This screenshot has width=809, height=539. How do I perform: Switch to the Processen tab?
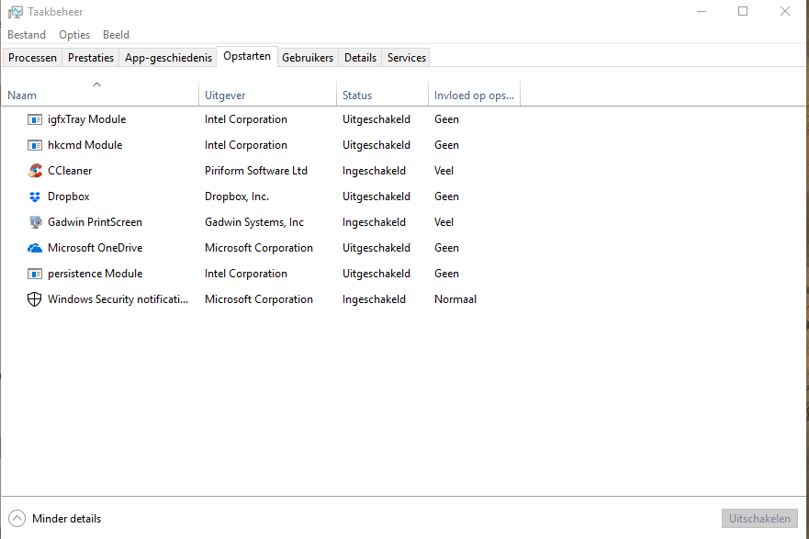pos(32,58)
